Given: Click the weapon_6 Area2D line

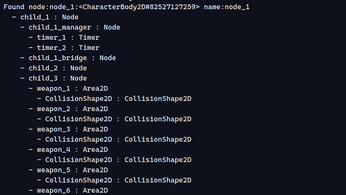Looking at the screenshot, I should tap(68, 190).
